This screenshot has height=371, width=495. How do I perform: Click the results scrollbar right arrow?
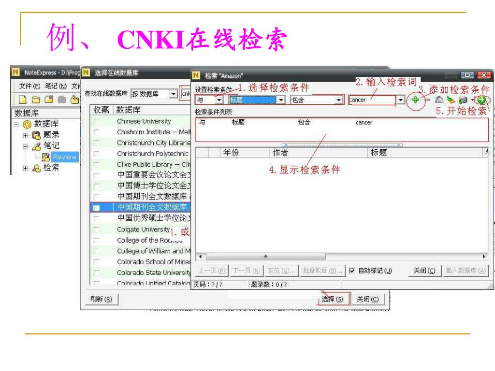(x=484, y=257)
